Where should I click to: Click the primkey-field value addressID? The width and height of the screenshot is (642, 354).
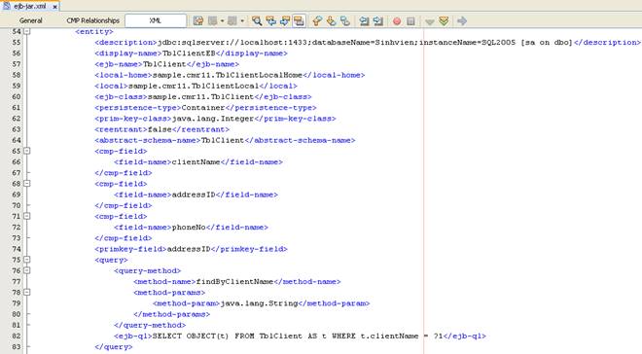(x=189, y=249)
